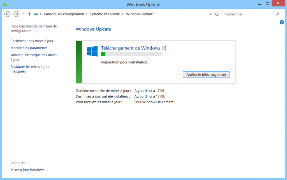Click the text Aujourd'hui à 17:08
The image size is (287, 180).
point(149,91)
